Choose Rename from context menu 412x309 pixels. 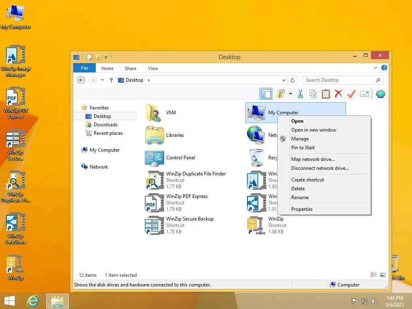tap(300, 198)
